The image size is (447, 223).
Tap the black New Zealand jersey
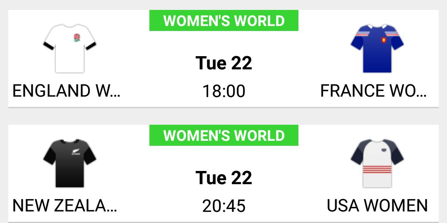pyautogui.click(x=70, y=165)
